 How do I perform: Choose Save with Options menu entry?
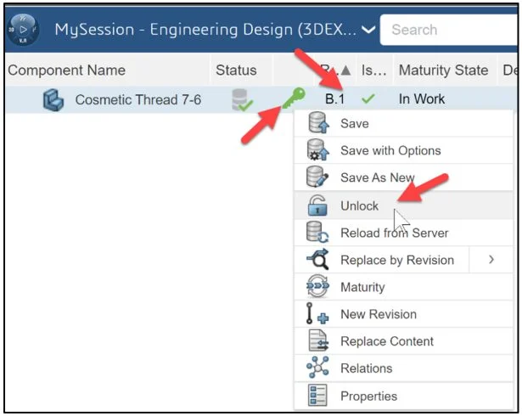click(x=403, y=150)
